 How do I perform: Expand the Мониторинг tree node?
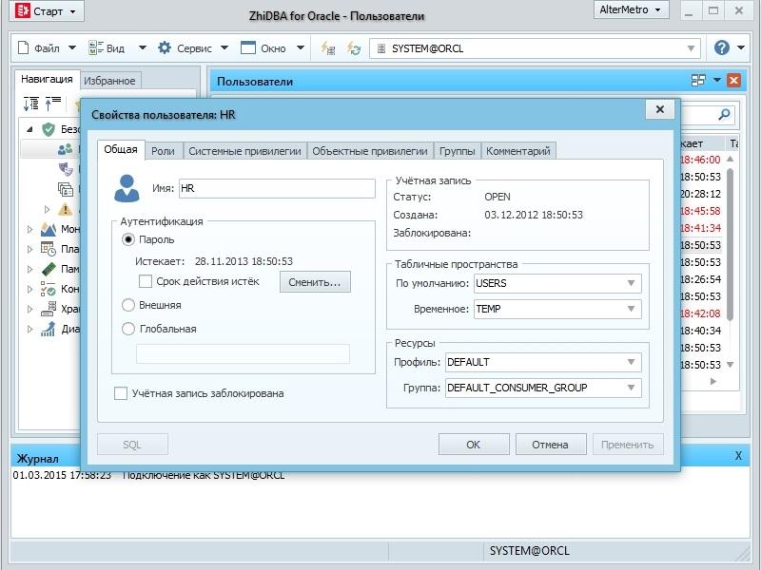(29, 229)
